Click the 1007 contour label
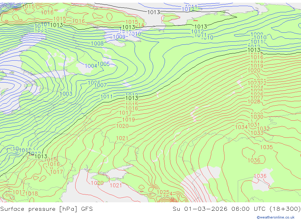The image size is (301, 220). 101,85
